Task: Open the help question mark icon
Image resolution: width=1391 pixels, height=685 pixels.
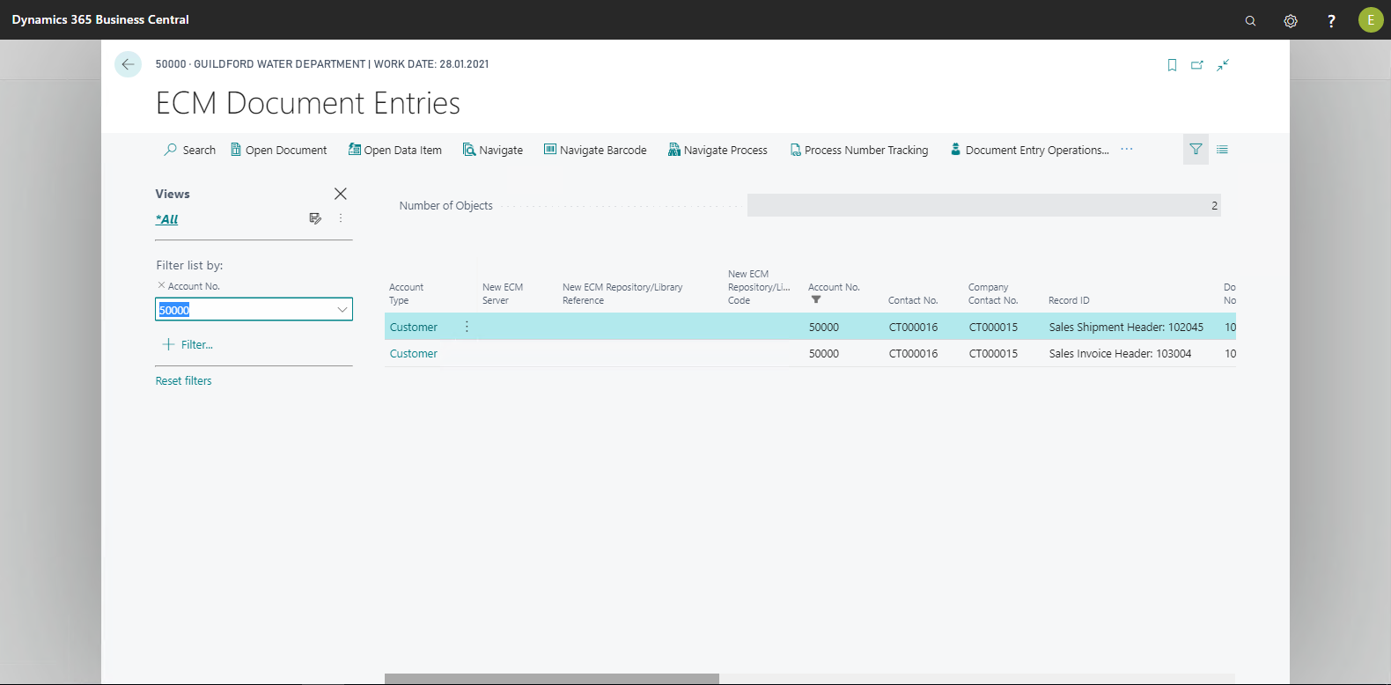Action: coord(1331,20)
